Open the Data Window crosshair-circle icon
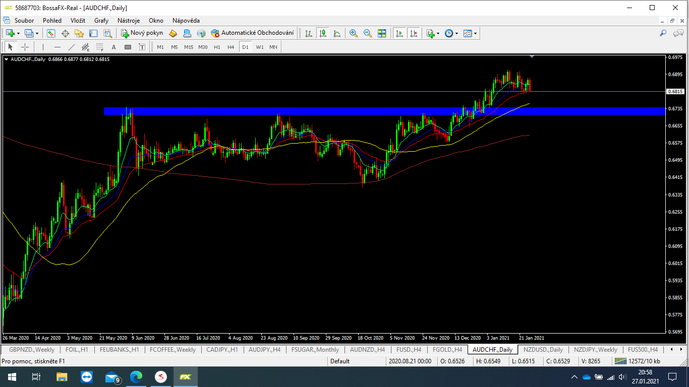This screenshot has height=387, width=689. 65,33
